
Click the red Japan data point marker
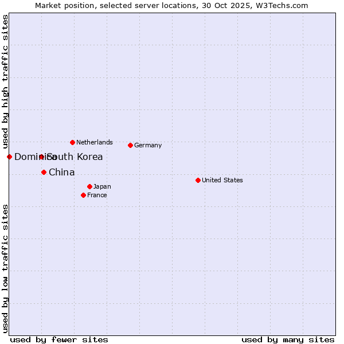(x=89, y=186)
